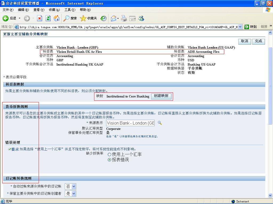
Task: Click the 更新主要至辅助分类帐映射 page heading
Action: (25, 34)
